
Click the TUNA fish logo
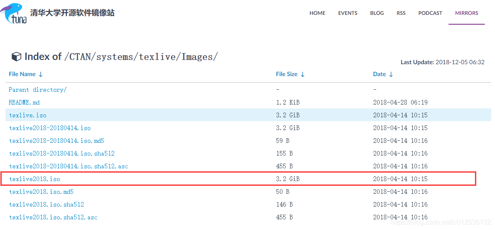[13, 13]
